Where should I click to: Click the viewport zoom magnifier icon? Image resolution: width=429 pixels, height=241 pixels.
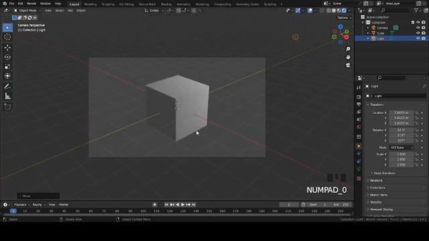tap(348, 49)
